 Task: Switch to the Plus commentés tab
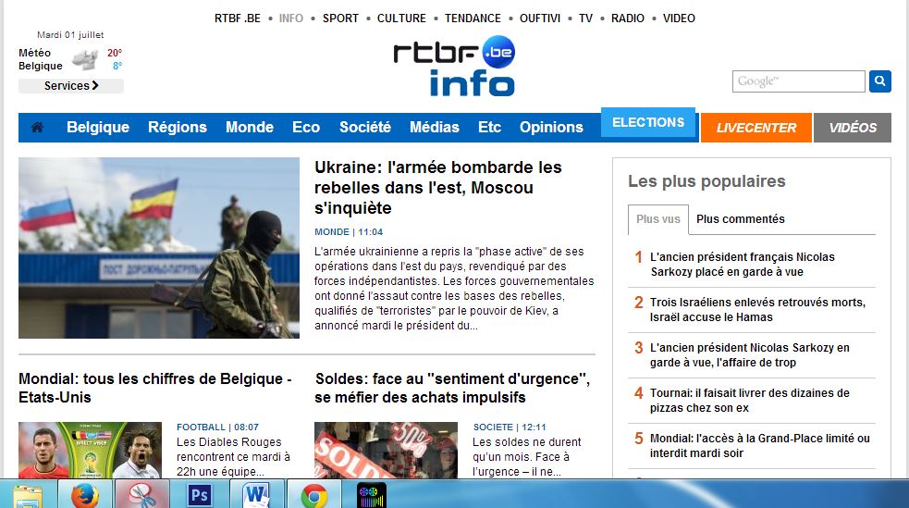point(740,219)
